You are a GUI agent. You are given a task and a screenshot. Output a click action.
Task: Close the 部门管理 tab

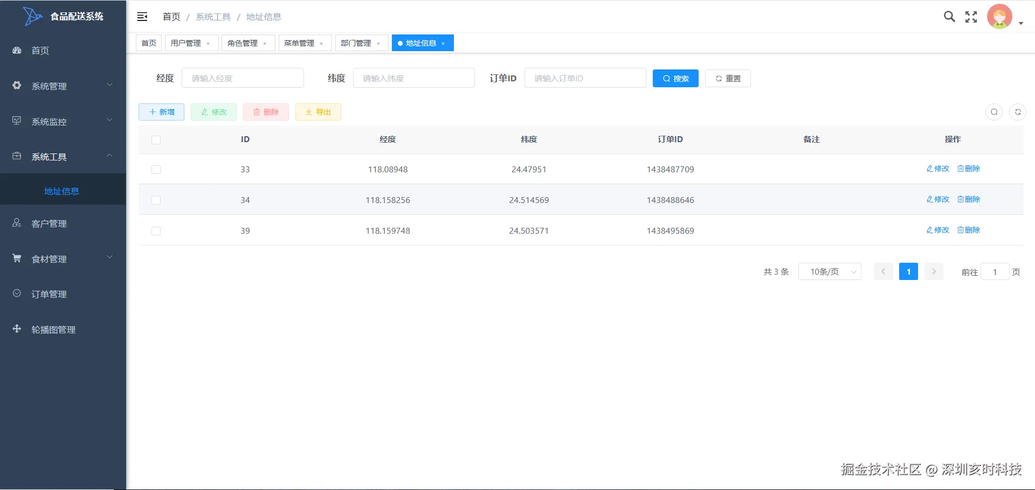[x=378, y=44]
